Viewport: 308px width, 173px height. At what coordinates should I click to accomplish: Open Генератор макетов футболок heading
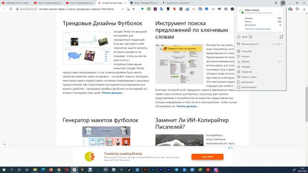[x=101, y=120]
